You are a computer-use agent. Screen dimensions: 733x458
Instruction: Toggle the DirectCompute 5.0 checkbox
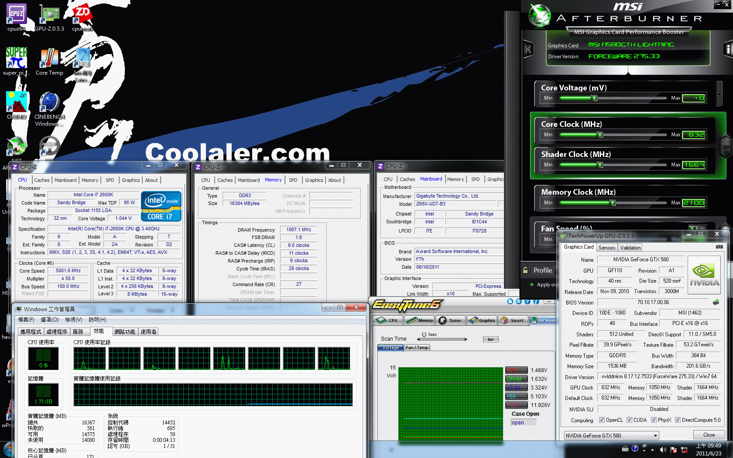click(678, 420)
